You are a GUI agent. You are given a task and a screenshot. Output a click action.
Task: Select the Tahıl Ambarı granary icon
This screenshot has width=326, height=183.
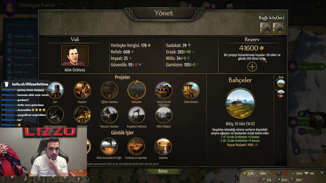[191, 90]
